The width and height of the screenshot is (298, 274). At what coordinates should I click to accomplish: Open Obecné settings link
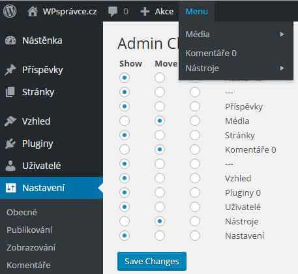click(x=22, y=212)
